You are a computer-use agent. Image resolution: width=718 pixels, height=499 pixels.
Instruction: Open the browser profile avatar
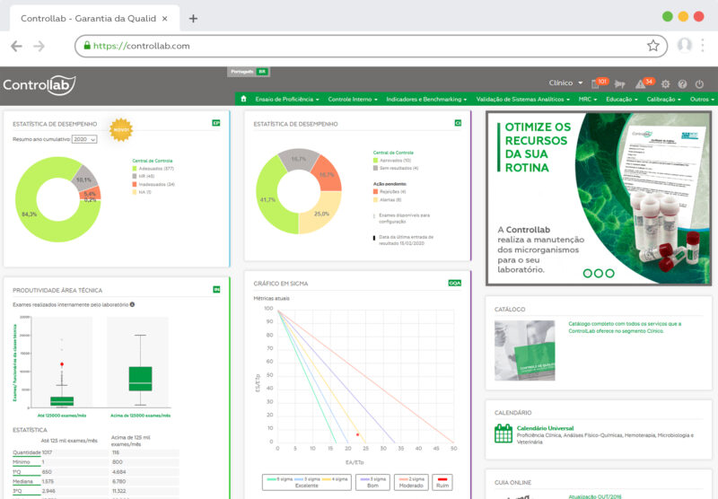(x=685, y=45)
